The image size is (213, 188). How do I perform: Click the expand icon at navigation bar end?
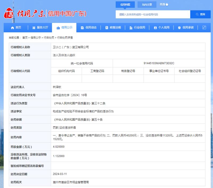(x=204, y=28)
